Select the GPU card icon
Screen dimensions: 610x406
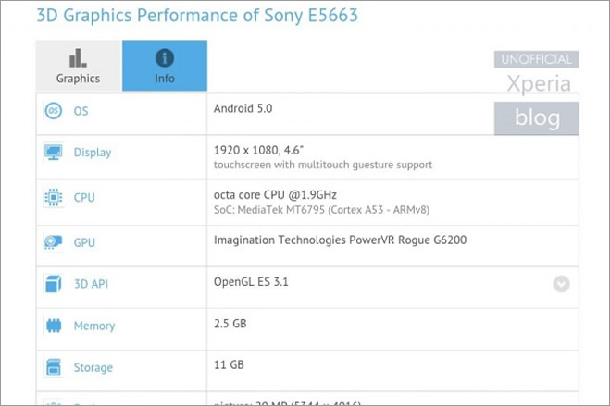coord(54,242)
